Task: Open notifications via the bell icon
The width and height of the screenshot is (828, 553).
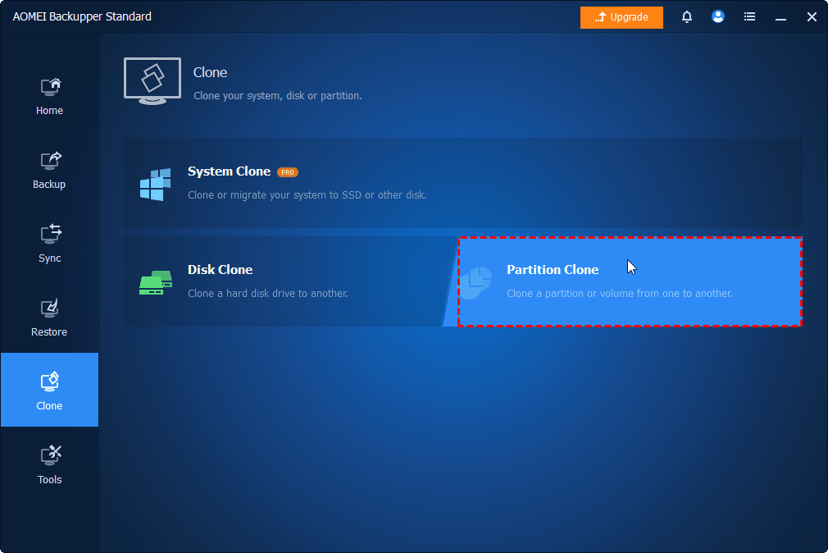Action: tap(686, 17)
